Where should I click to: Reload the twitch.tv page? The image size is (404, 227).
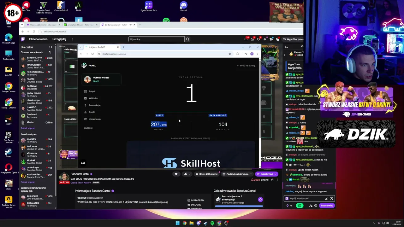[34, 32]
